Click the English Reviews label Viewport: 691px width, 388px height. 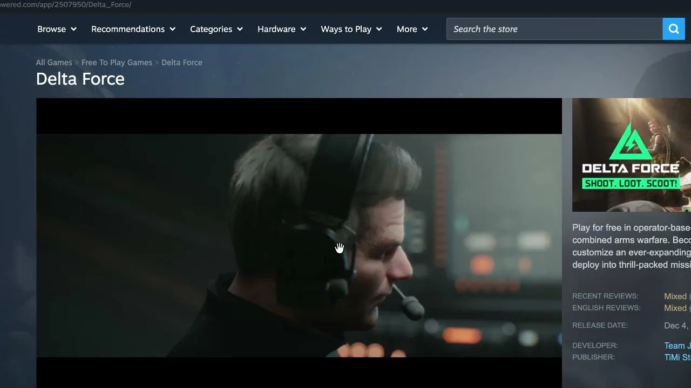point(606,308)
